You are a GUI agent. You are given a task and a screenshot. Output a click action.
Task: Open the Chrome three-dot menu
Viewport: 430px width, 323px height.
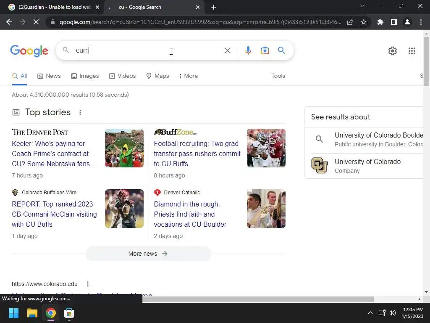click(421, 22)
